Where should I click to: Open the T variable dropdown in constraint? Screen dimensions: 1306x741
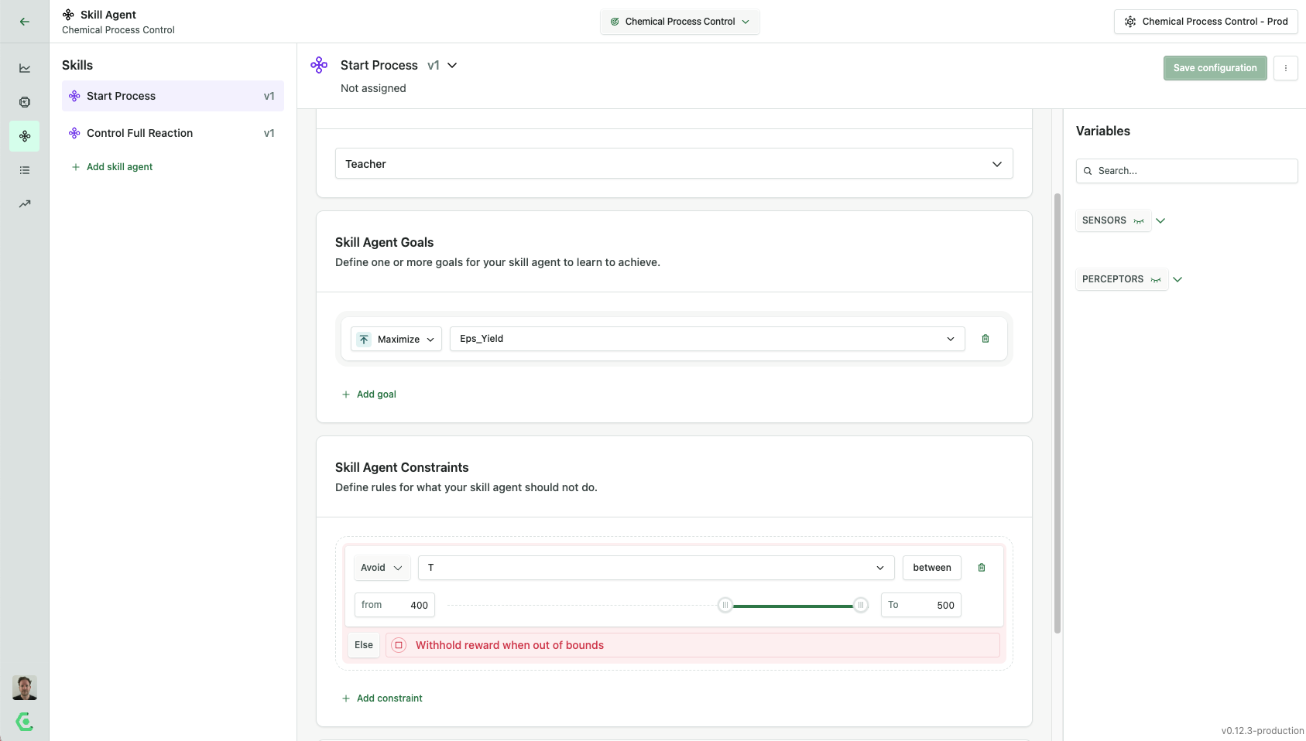(x=656, y=568)
